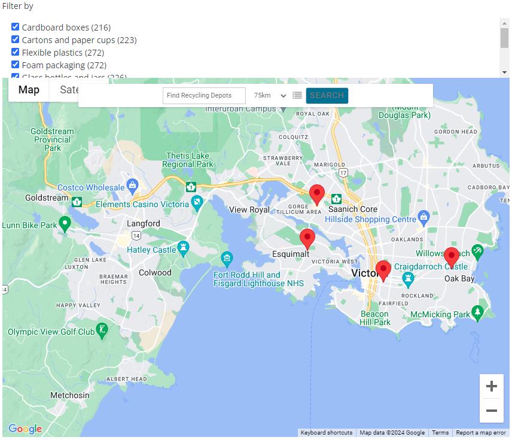Viewport: 512px width, 440px height.
Task: Select the red depot pin near Gorge Tillicum
Action: tap(317, 195)
